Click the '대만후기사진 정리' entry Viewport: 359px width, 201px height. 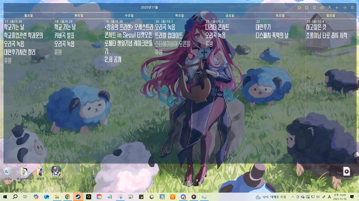pyautogui.click(x=20, y=52)
